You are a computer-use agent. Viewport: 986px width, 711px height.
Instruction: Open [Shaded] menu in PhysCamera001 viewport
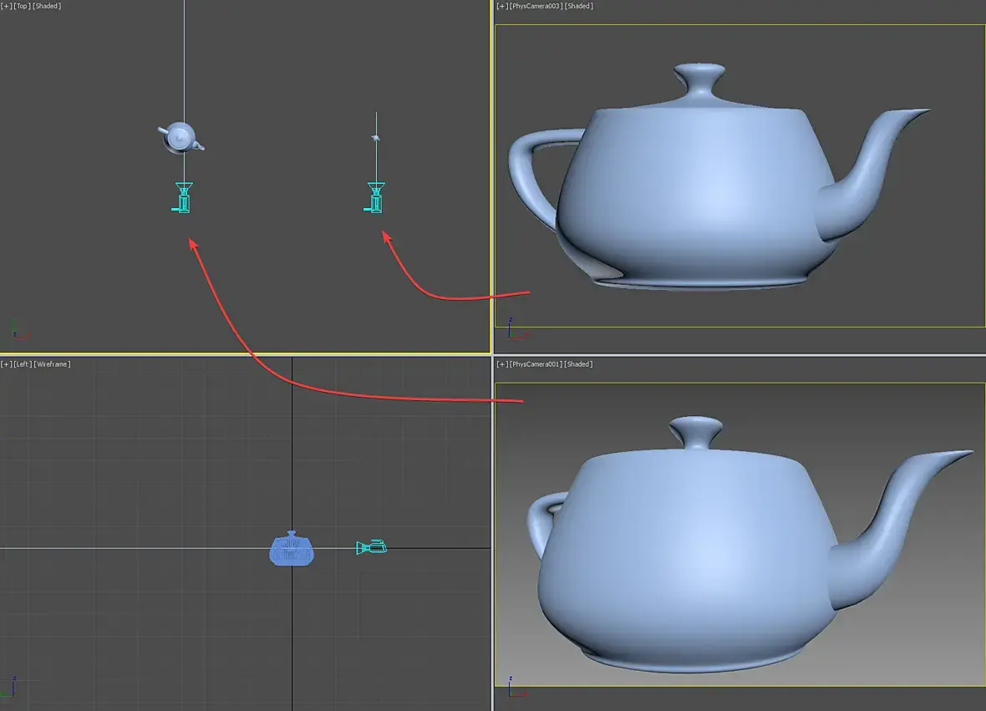(578, 364)
